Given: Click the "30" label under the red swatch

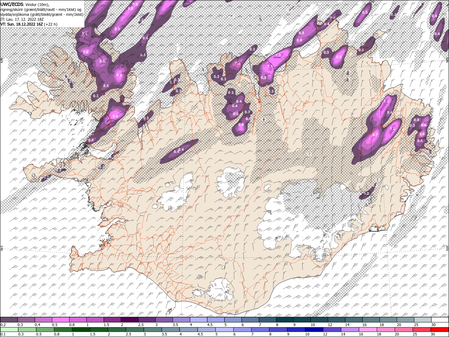Looking at the screenshot, I should coord(433,334).
